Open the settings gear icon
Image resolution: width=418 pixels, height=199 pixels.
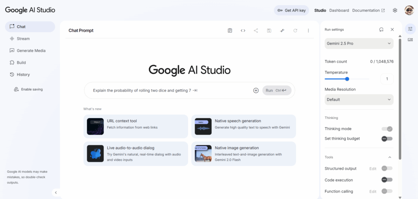pos(395,10)
